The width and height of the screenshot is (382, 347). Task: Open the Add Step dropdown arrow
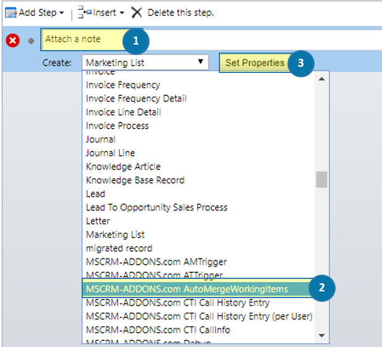pyautogui.click(x=62, y=13)
